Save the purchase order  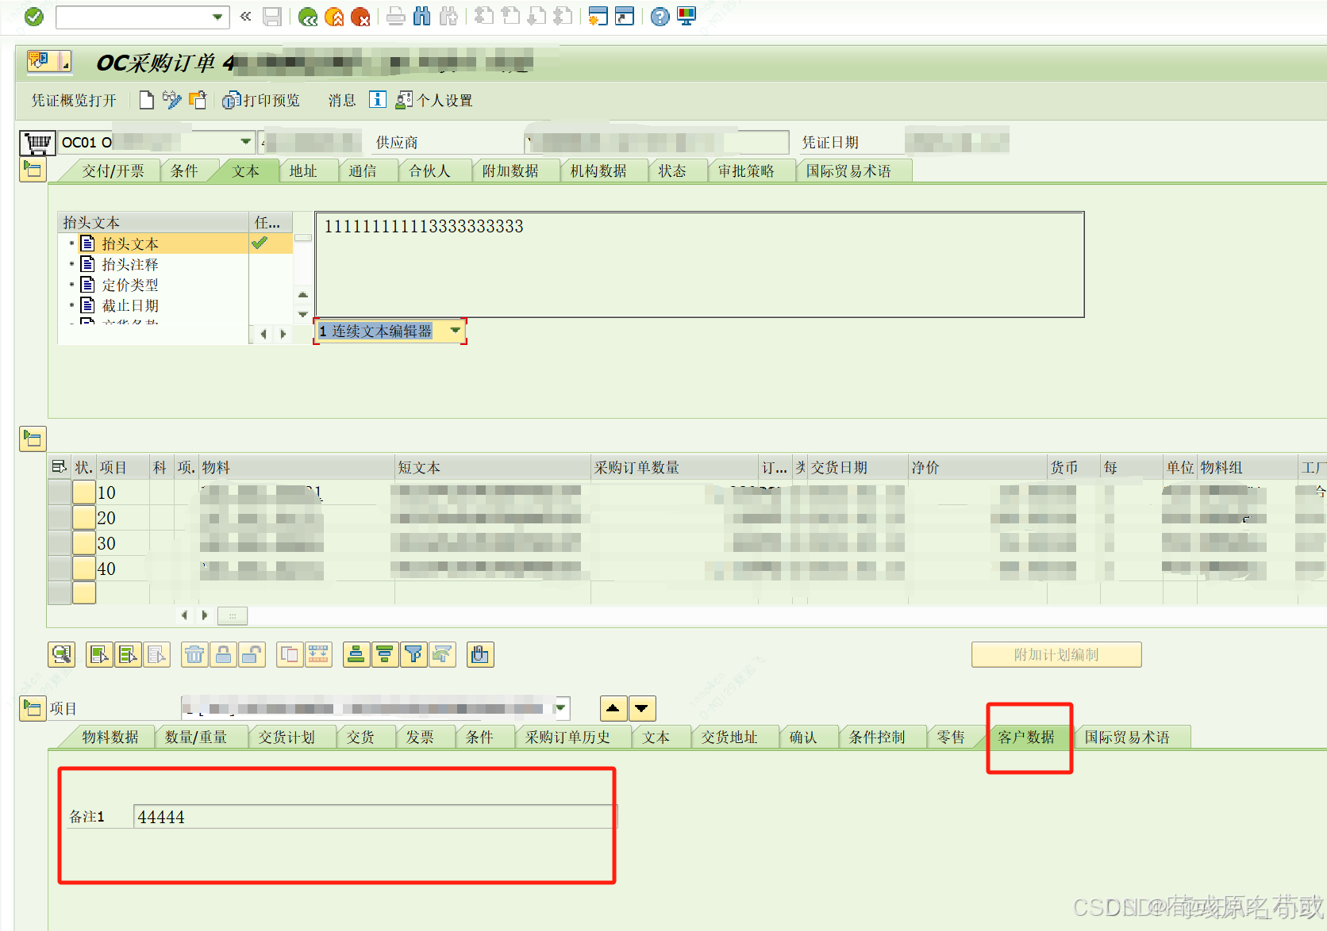(x=272, y=17)
